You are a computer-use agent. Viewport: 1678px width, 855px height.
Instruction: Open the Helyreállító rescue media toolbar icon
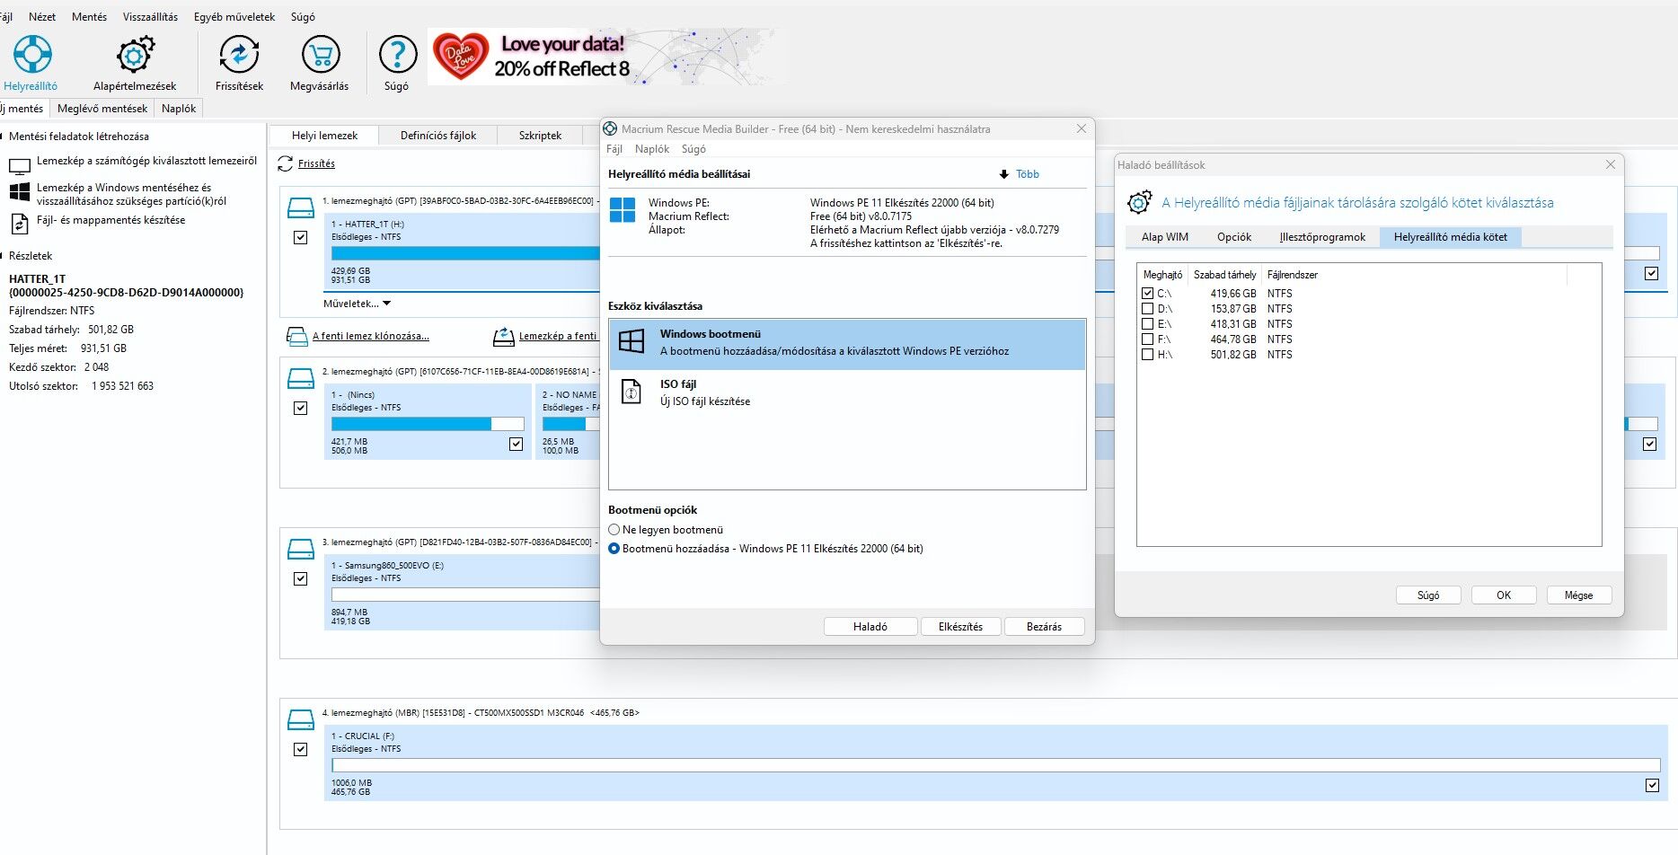[31, 55]
